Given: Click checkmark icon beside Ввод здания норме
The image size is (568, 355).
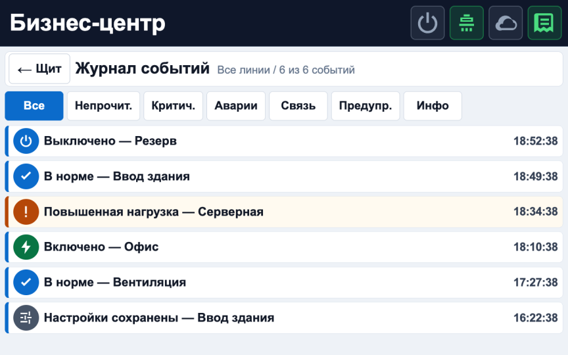Looking at the screenshot, I should coord(26,176).
